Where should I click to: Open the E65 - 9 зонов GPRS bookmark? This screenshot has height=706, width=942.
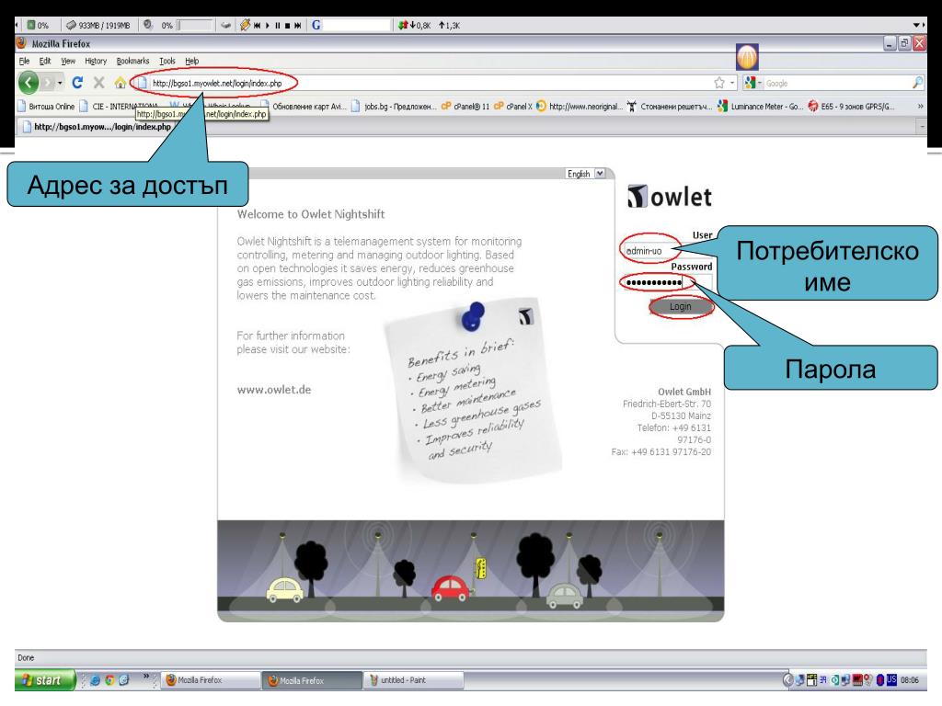pos(851,107)
